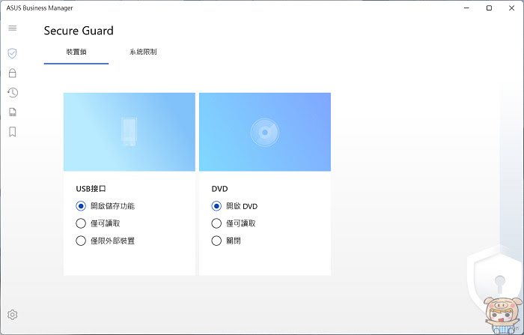Select DVD 僅可讀取 radio option
This screenshot has height=335, width=524.
pos(216,223)
